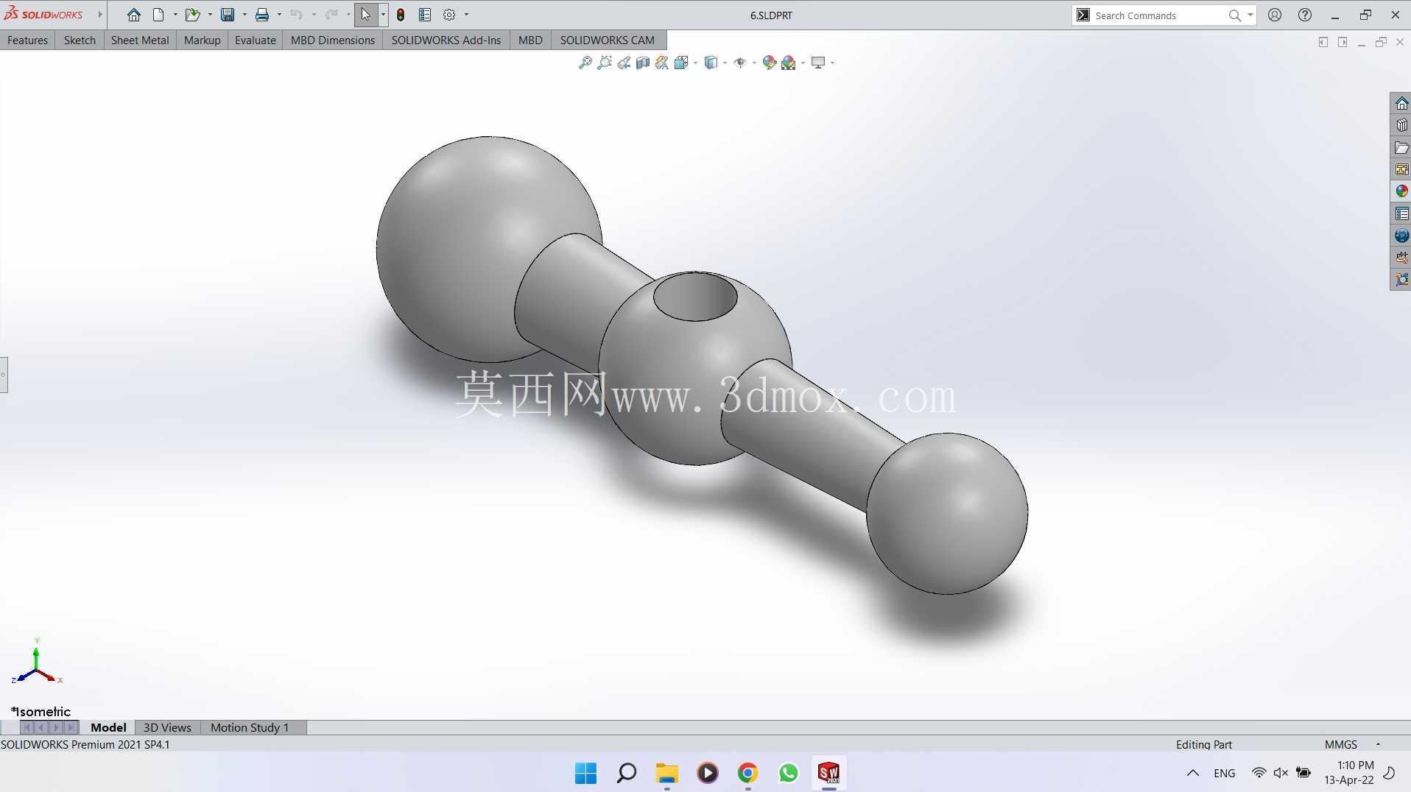
Task: Click the Display Style cube icon
Action: (x=711, y=63)
